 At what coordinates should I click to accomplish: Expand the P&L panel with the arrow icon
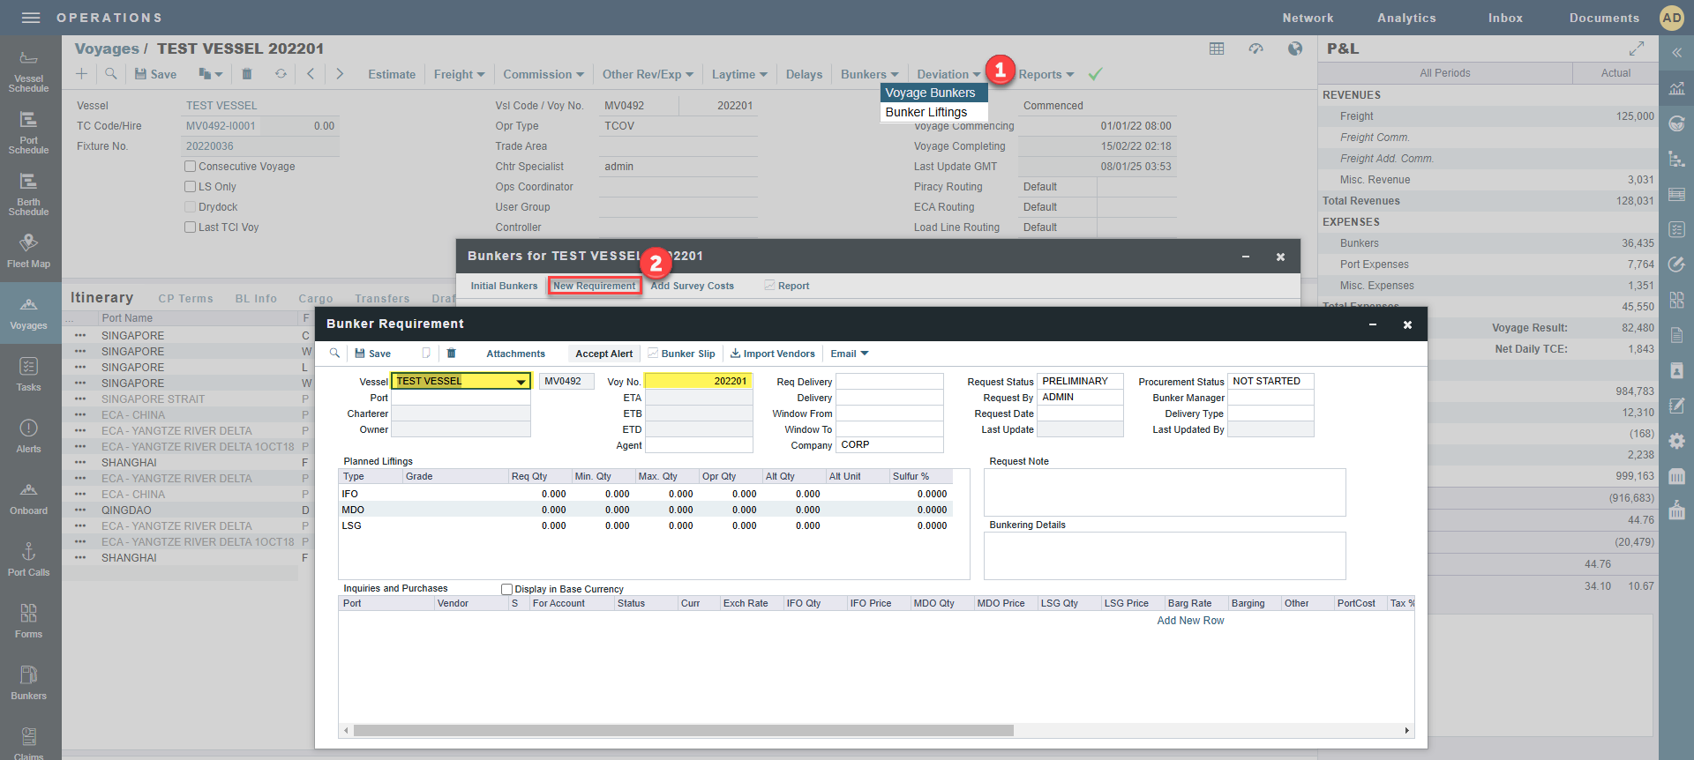[x=1636, y=48]
